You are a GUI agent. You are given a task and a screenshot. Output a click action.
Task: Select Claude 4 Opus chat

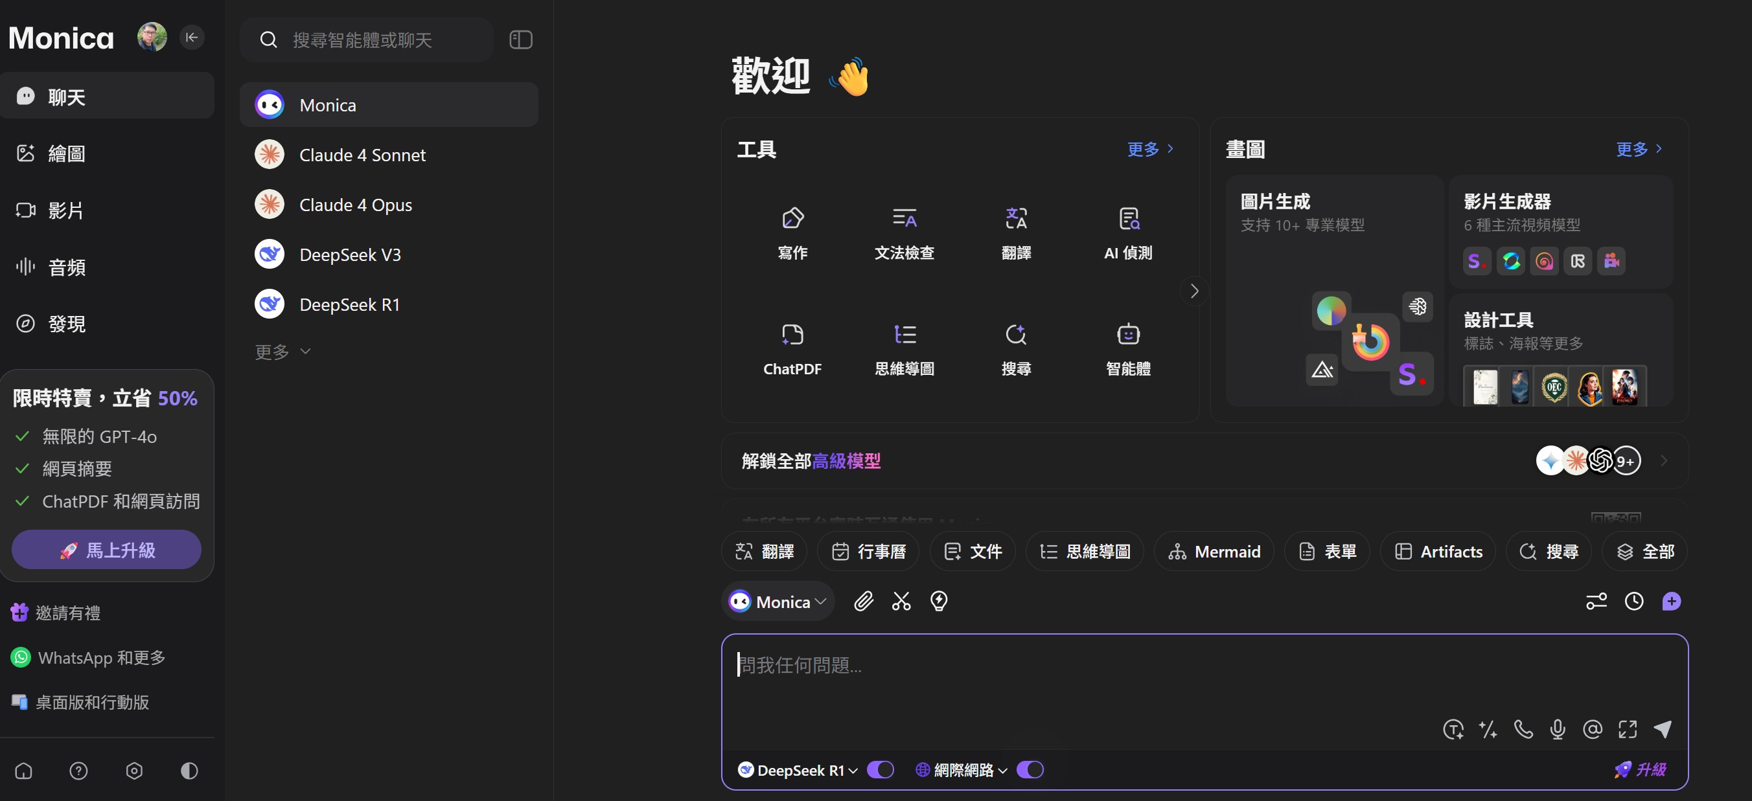point(389,205)
